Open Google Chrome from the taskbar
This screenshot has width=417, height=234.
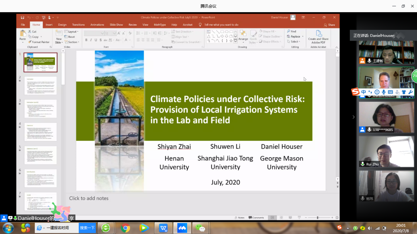pos(125,228)
